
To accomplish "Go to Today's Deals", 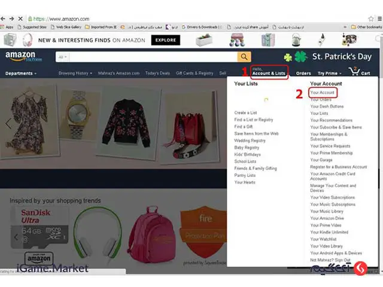I will [157, 73].
